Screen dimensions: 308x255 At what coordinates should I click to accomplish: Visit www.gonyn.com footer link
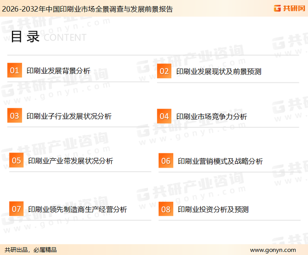273,250
